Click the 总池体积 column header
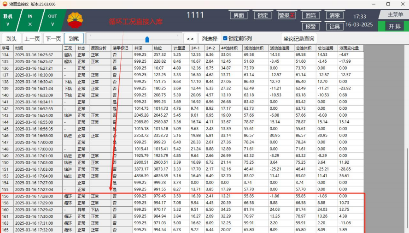The image size is (409, 233). 305,48
